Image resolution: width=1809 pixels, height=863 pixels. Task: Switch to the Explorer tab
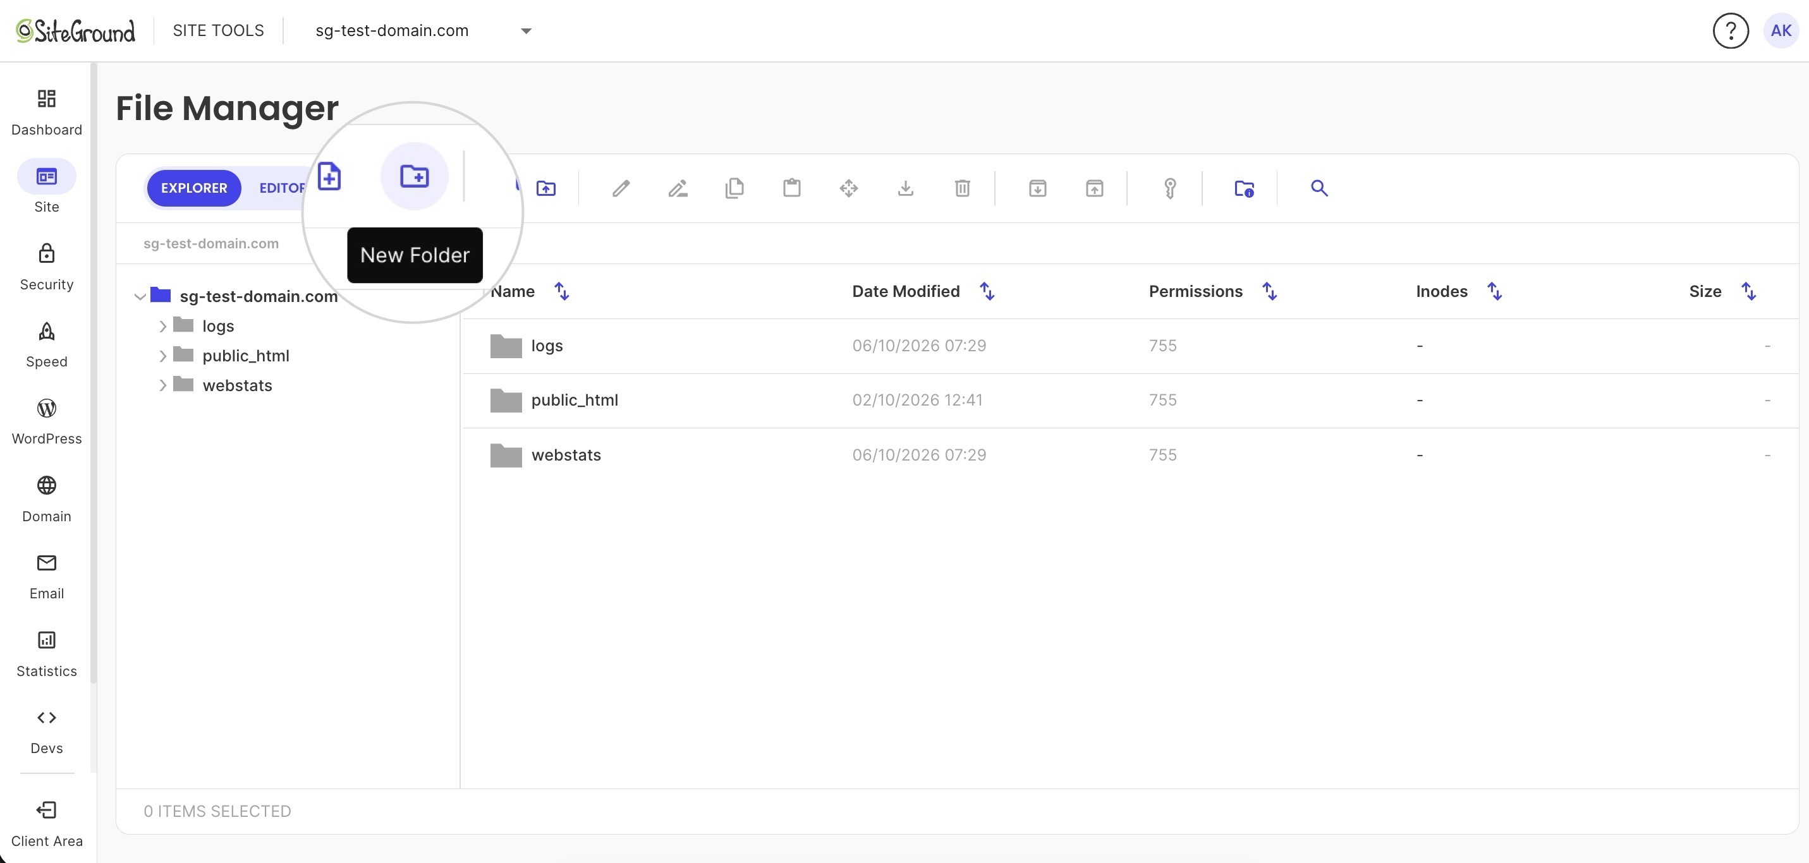pos(194,188)
